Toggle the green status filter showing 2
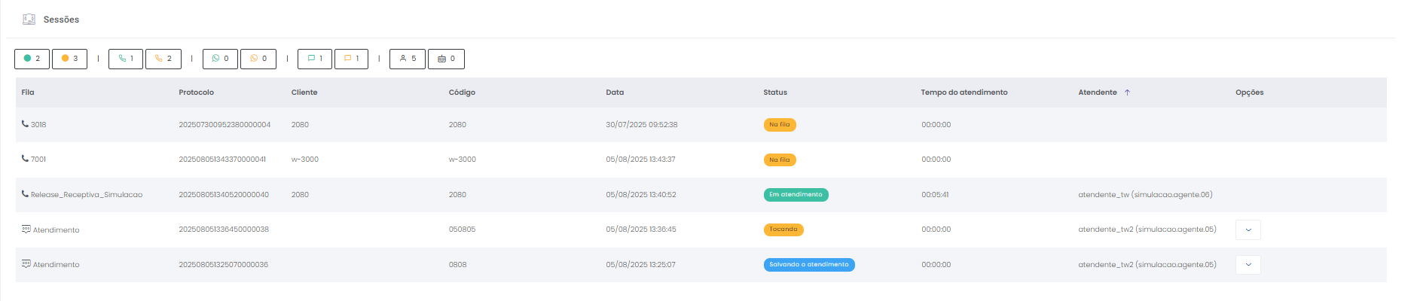This screenshot has width=1411, height=301. coord(32,59)
